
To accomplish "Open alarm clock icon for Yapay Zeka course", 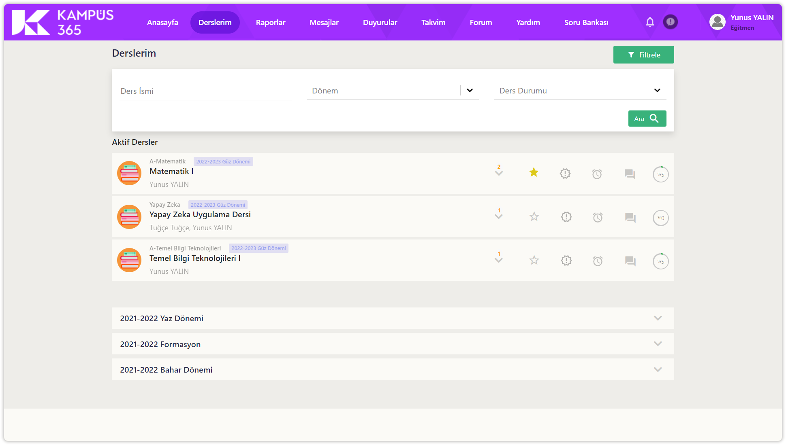I will pos(598,217).
